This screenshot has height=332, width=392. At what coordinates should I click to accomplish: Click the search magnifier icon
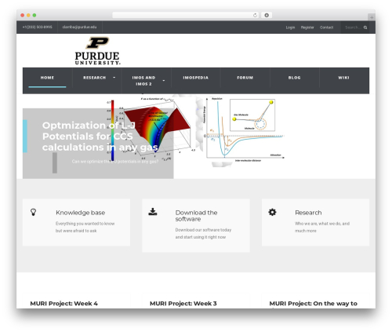click(365, 27)
